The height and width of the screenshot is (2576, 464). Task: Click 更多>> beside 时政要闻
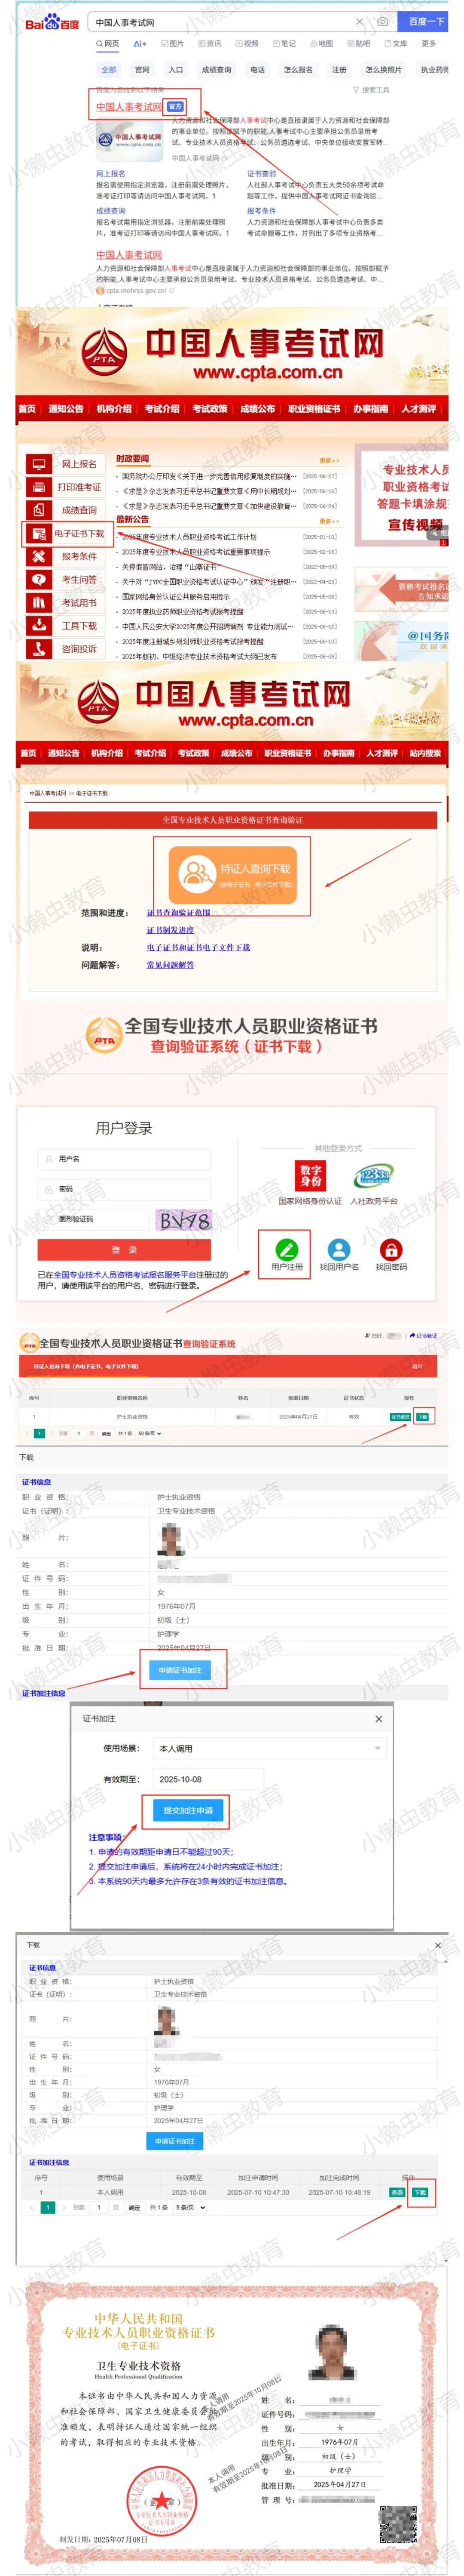coord(328,461)
